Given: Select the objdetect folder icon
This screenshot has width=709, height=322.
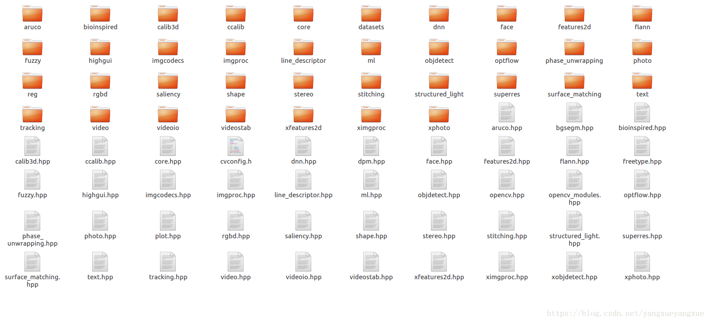Looking at the screenshot, I should click(x=439, y=47).
